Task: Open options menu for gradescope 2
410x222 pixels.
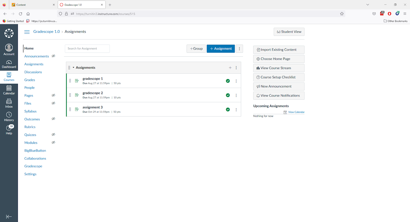Action: [236, 95]
